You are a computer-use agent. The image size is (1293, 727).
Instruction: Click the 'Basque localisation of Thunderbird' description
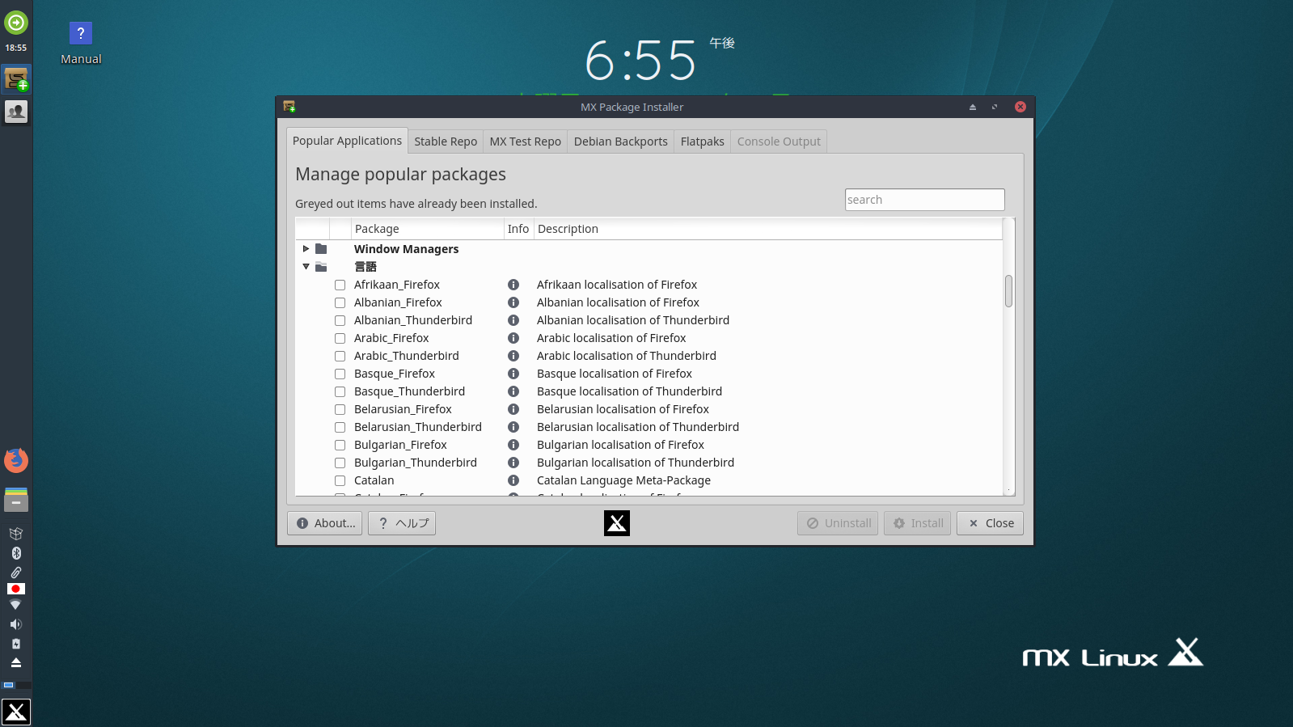(x=629, y=391)
